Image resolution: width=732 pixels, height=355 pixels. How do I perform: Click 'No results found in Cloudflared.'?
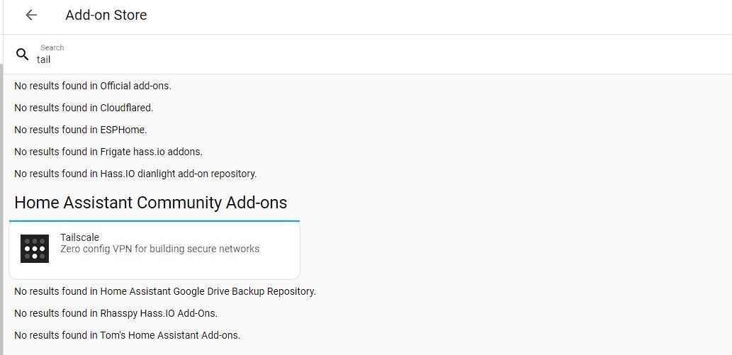point(84,108)
